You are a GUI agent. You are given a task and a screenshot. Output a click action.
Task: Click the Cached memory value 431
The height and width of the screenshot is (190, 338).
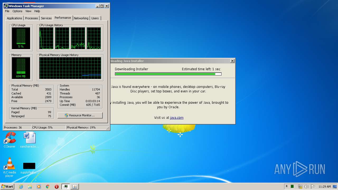(49, 93)
